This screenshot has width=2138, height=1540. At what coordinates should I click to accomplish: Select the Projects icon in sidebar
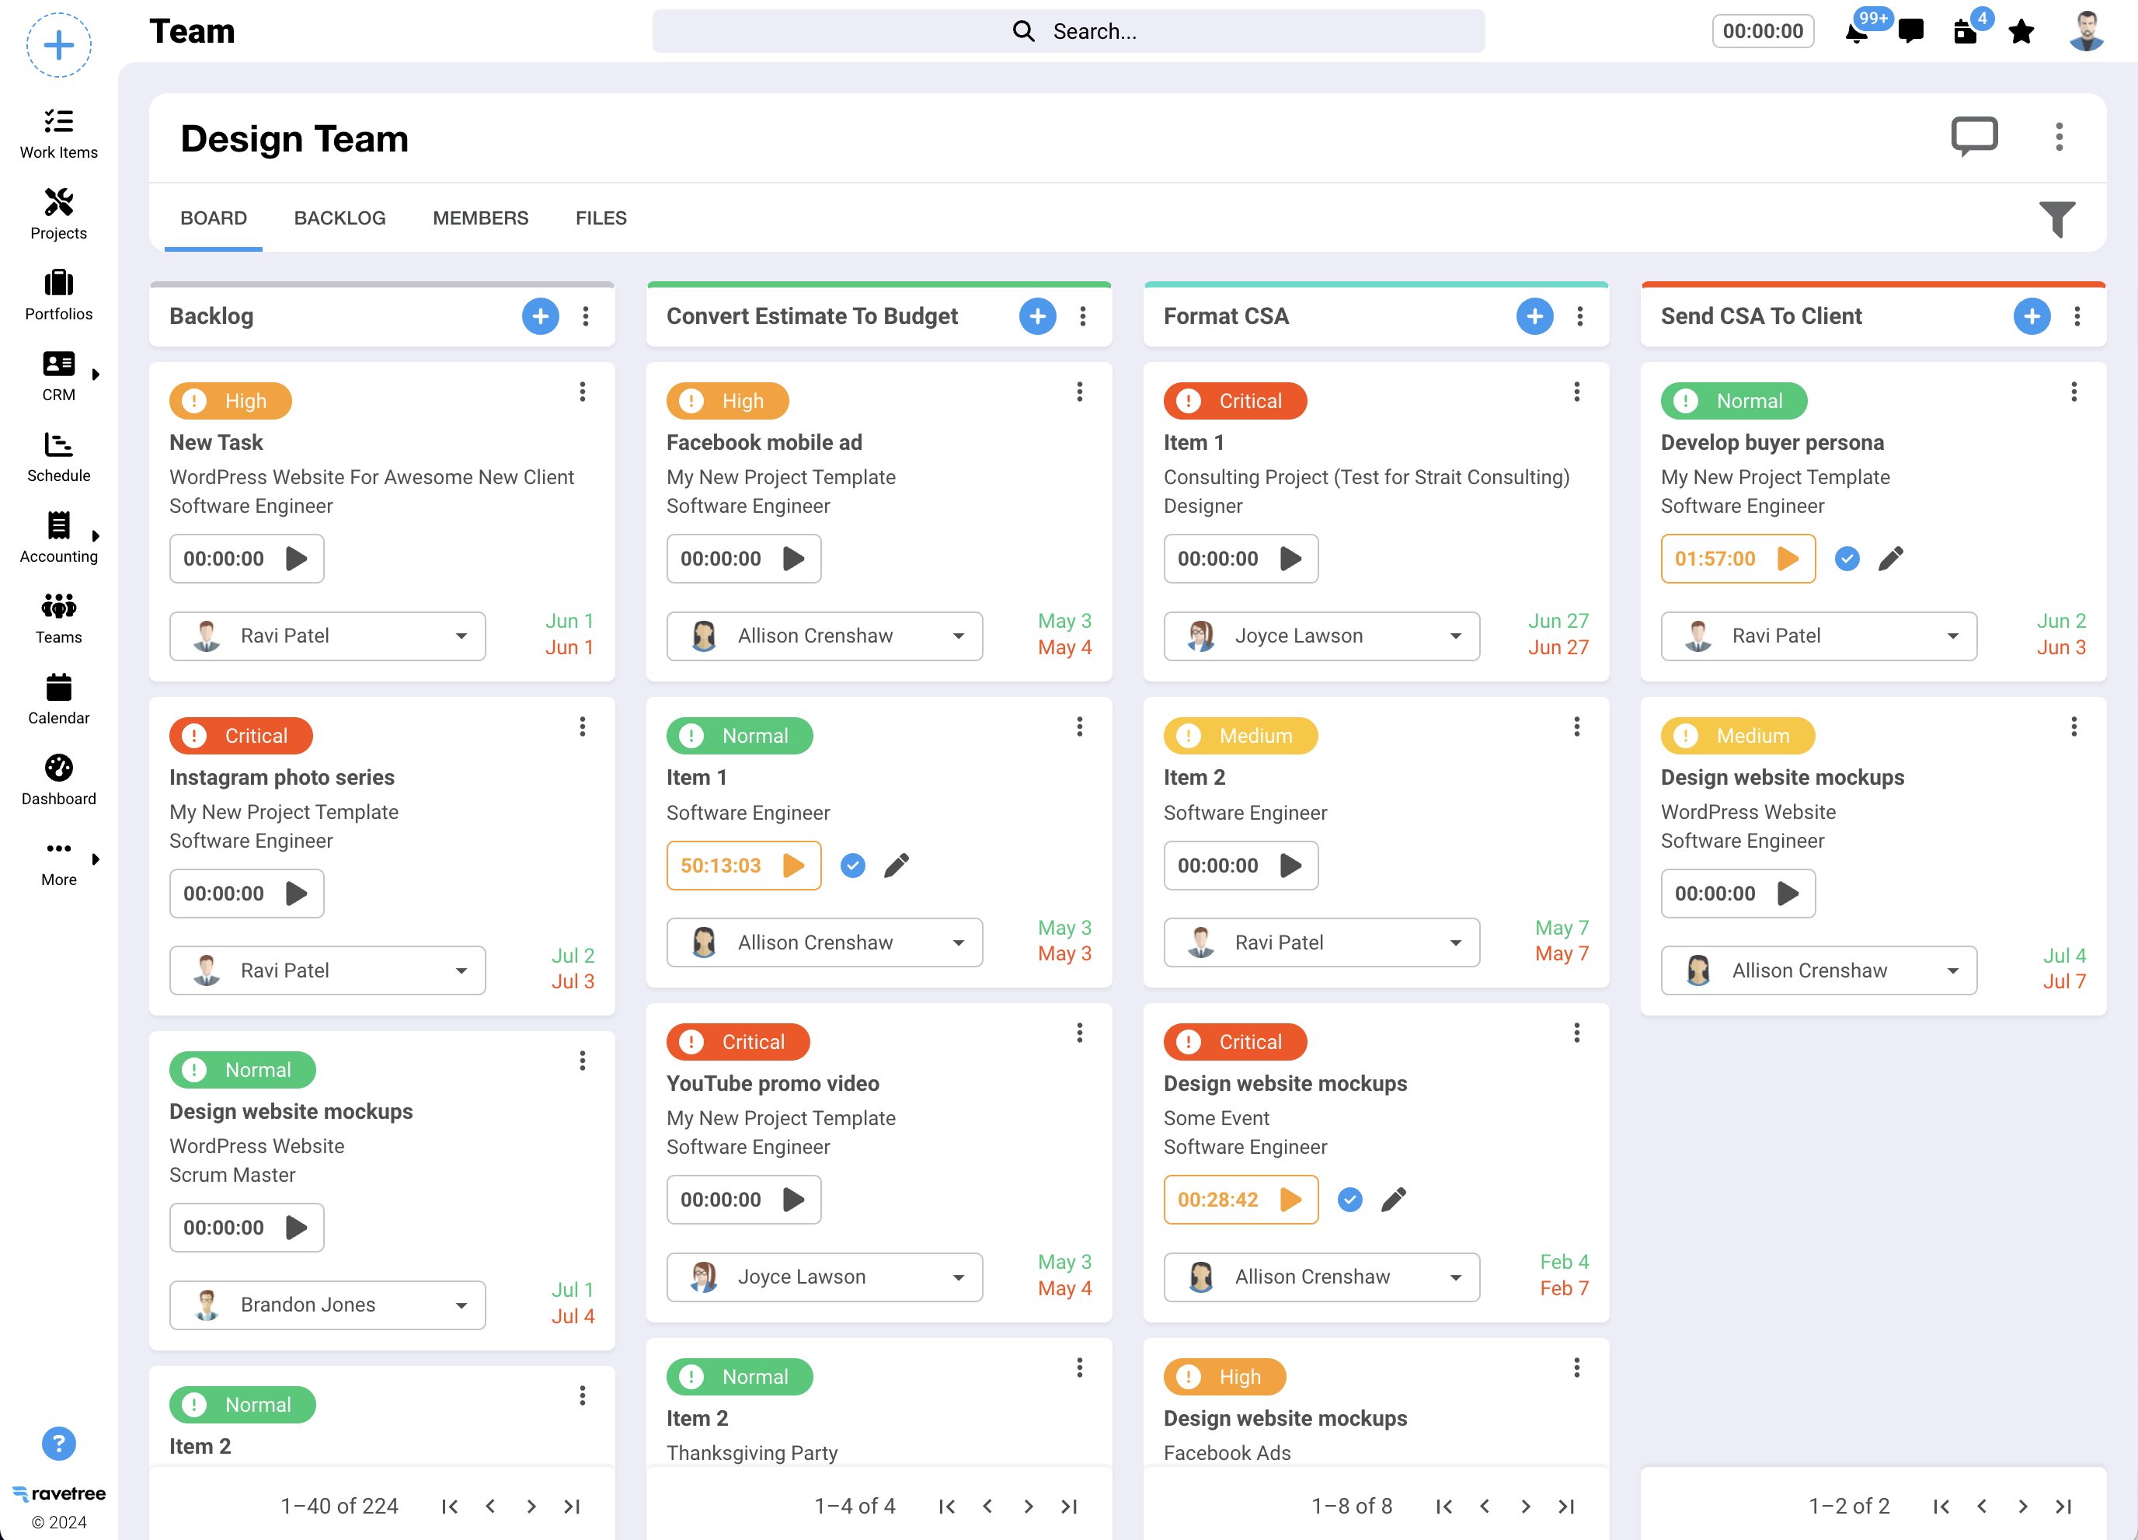(x=58, y=213)
